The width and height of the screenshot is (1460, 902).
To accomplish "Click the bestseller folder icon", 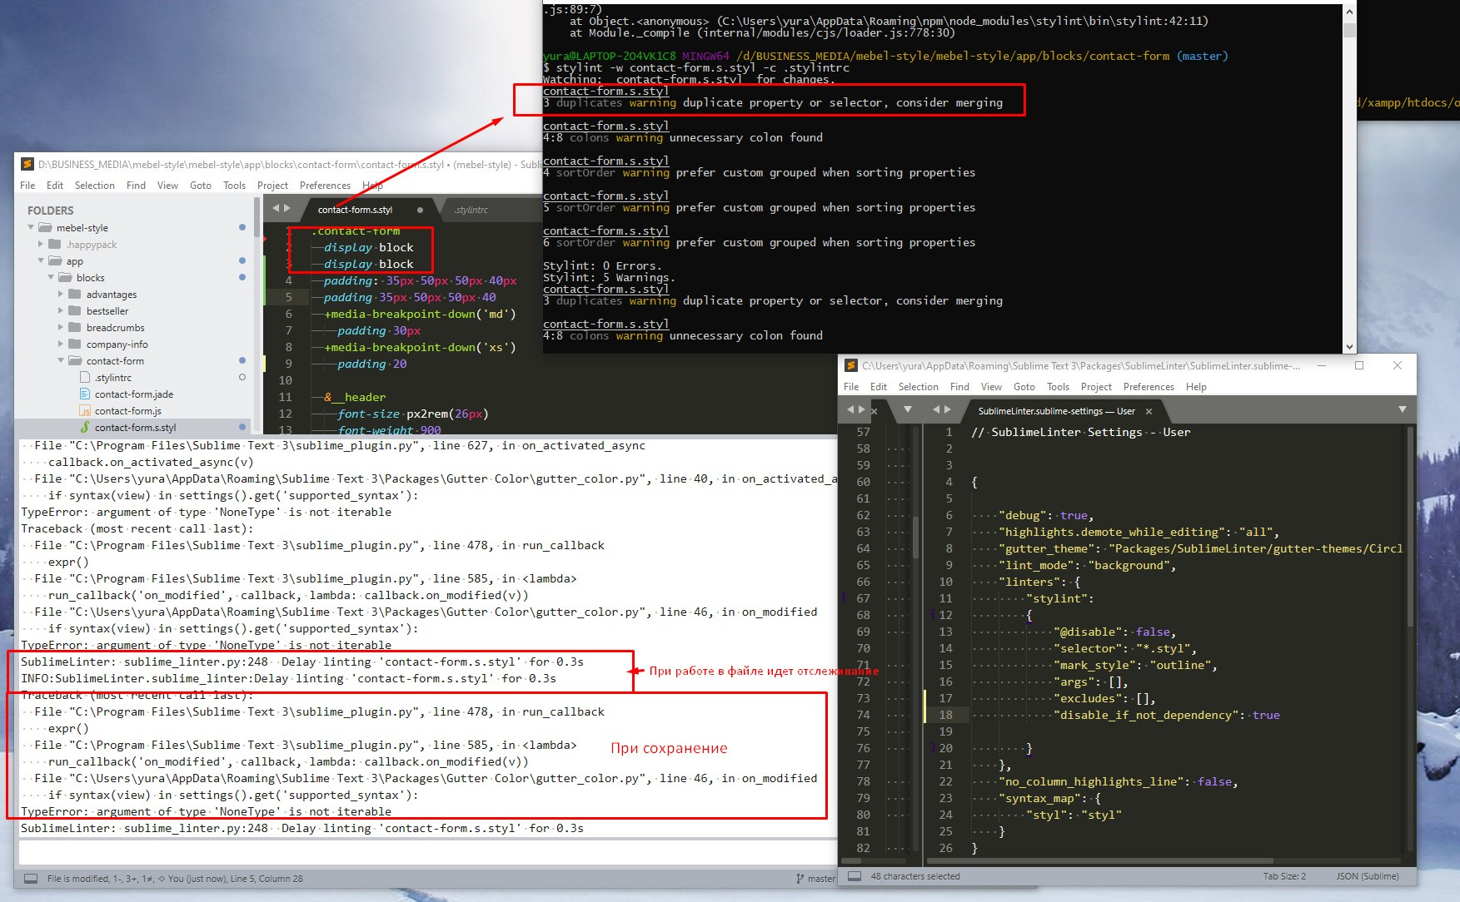I will 75,310.
